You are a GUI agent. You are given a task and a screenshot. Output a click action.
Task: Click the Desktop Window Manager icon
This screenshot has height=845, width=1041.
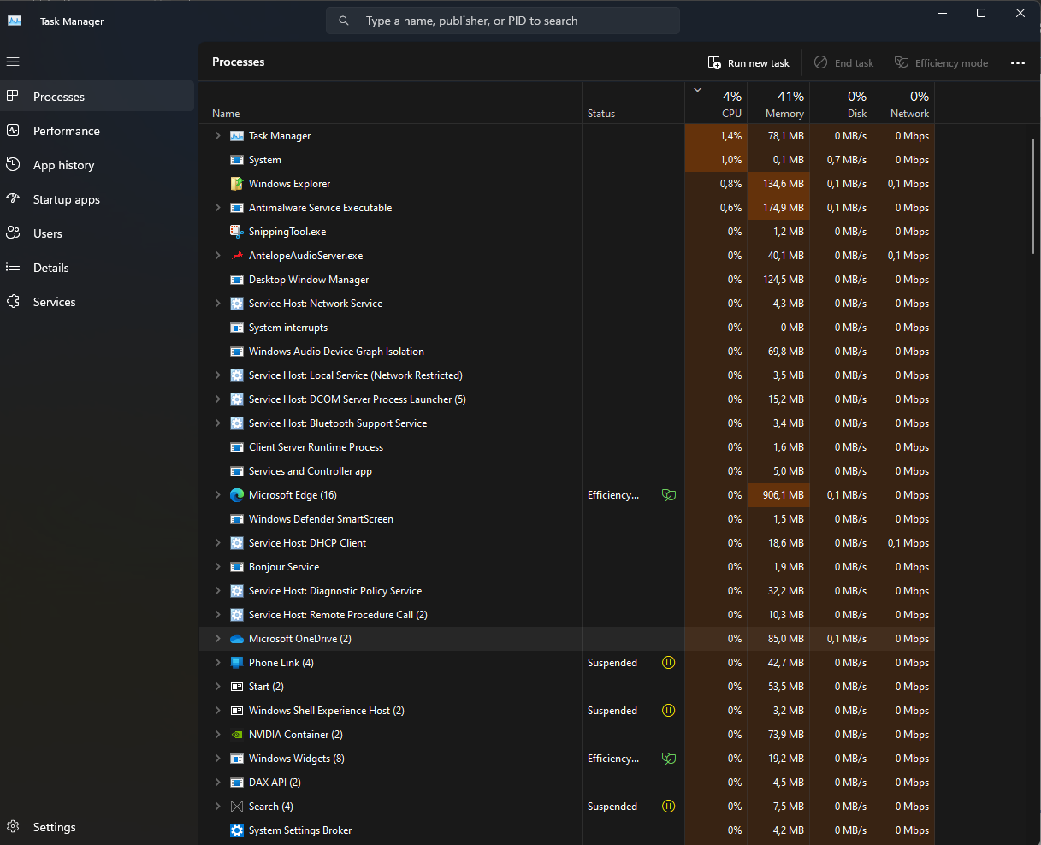[x=237, y=280]
